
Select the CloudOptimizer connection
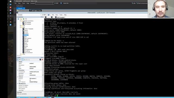(28, 50)
